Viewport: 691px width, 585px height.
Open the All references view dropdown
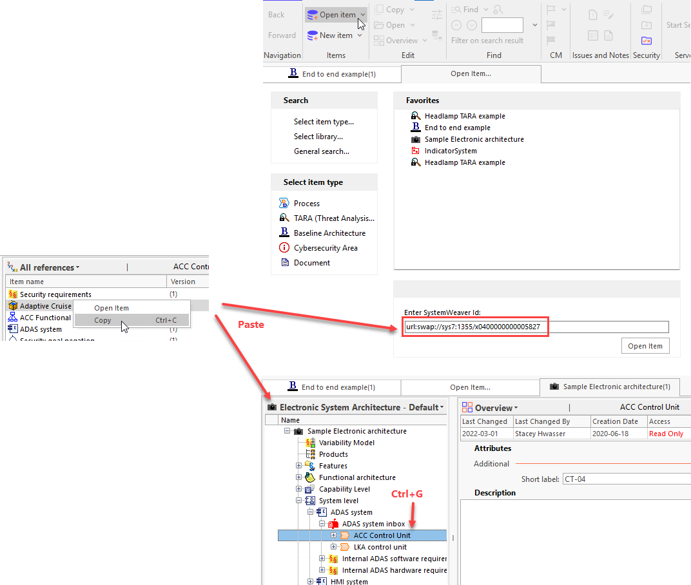click(77, 267)
